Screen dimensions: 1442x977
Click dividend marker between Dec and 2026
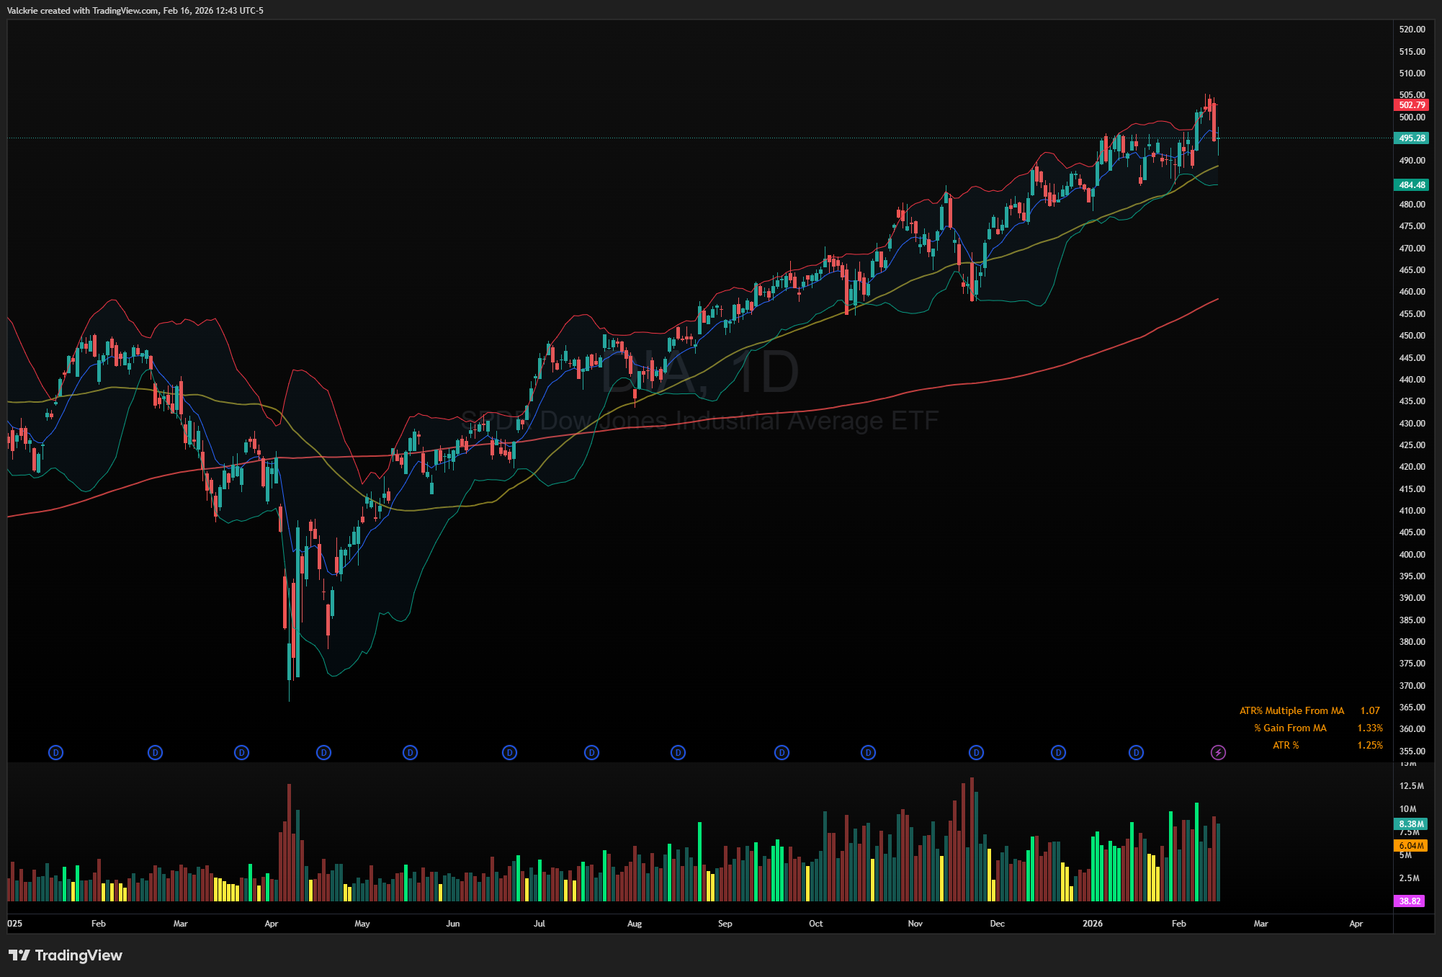[1058, 752]
